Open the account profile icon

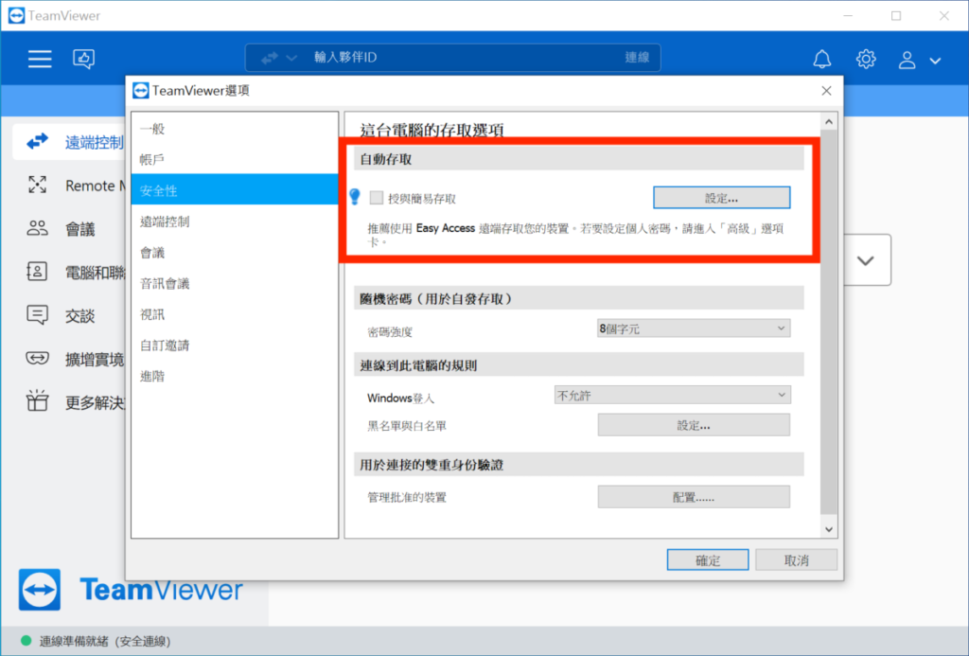tap(907, 60)
